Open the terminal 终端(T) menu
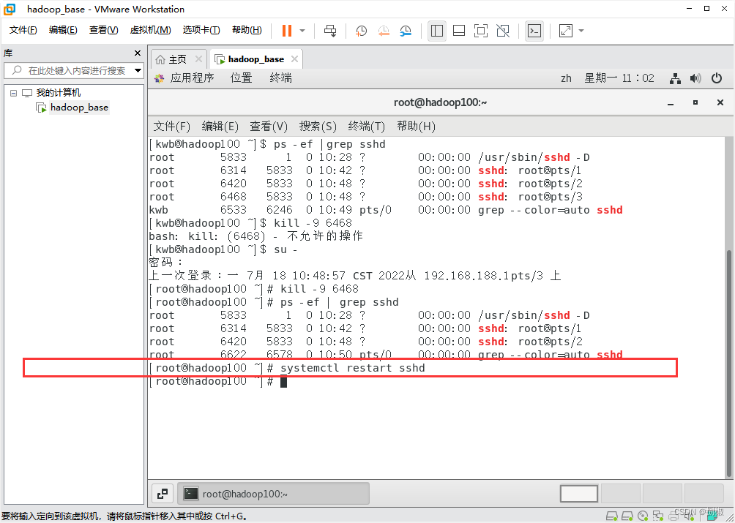735x523 pixels. (367, 127)
